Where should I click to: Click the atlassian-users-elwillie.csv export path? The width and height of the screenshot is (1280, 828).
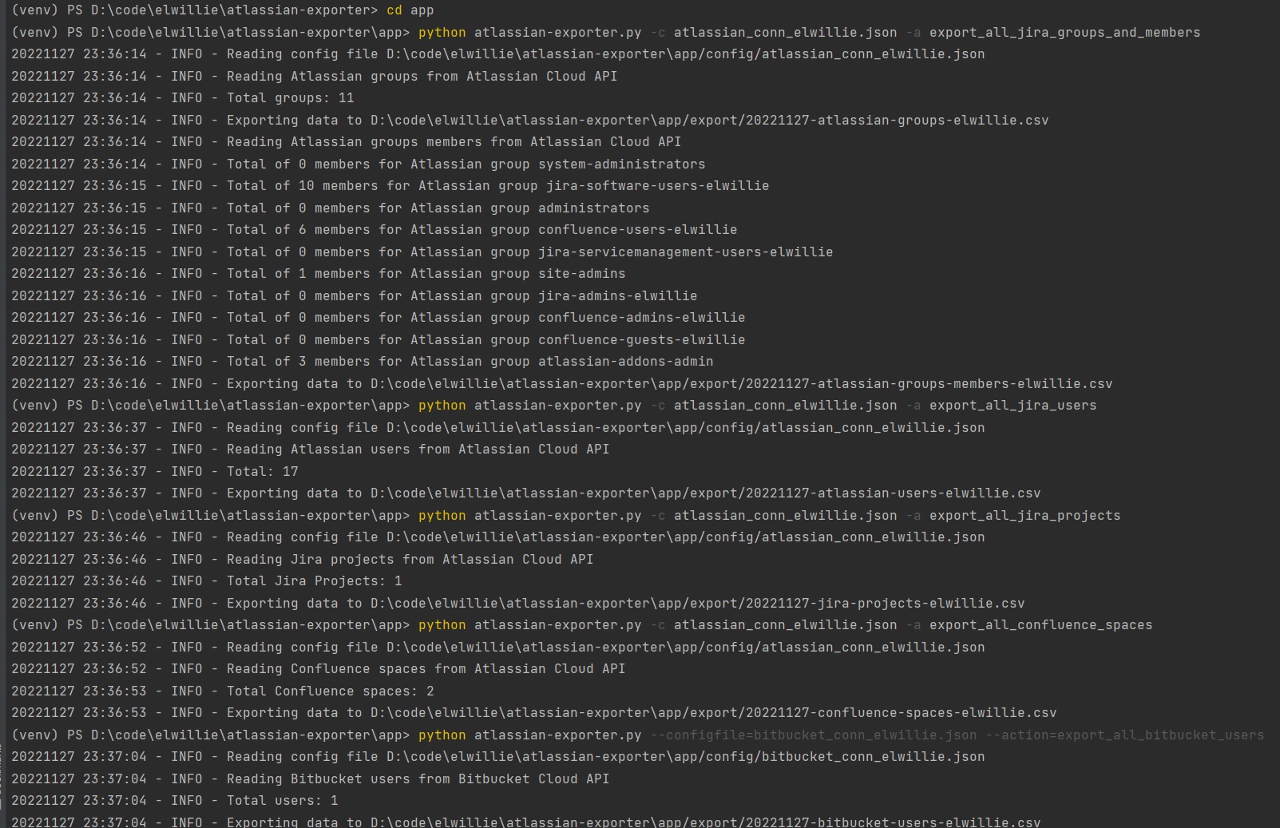705,493
